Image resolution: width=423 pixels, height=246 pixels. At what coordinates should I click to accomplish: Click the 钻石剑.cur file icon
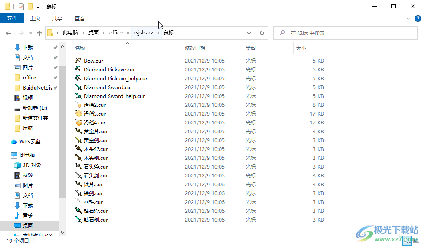tap(78, 220)
